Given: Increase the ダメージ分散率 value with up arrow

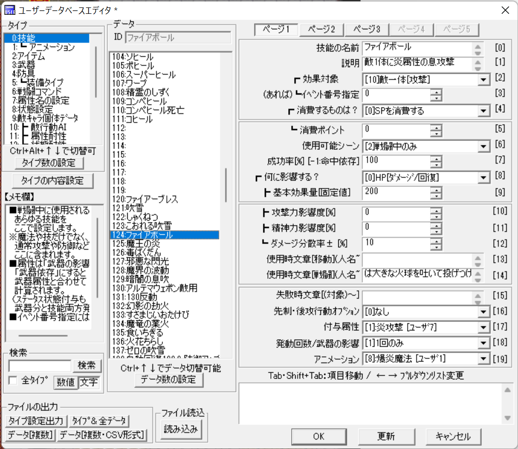Looking at the screenshot, I should click(x=436, y=241).
